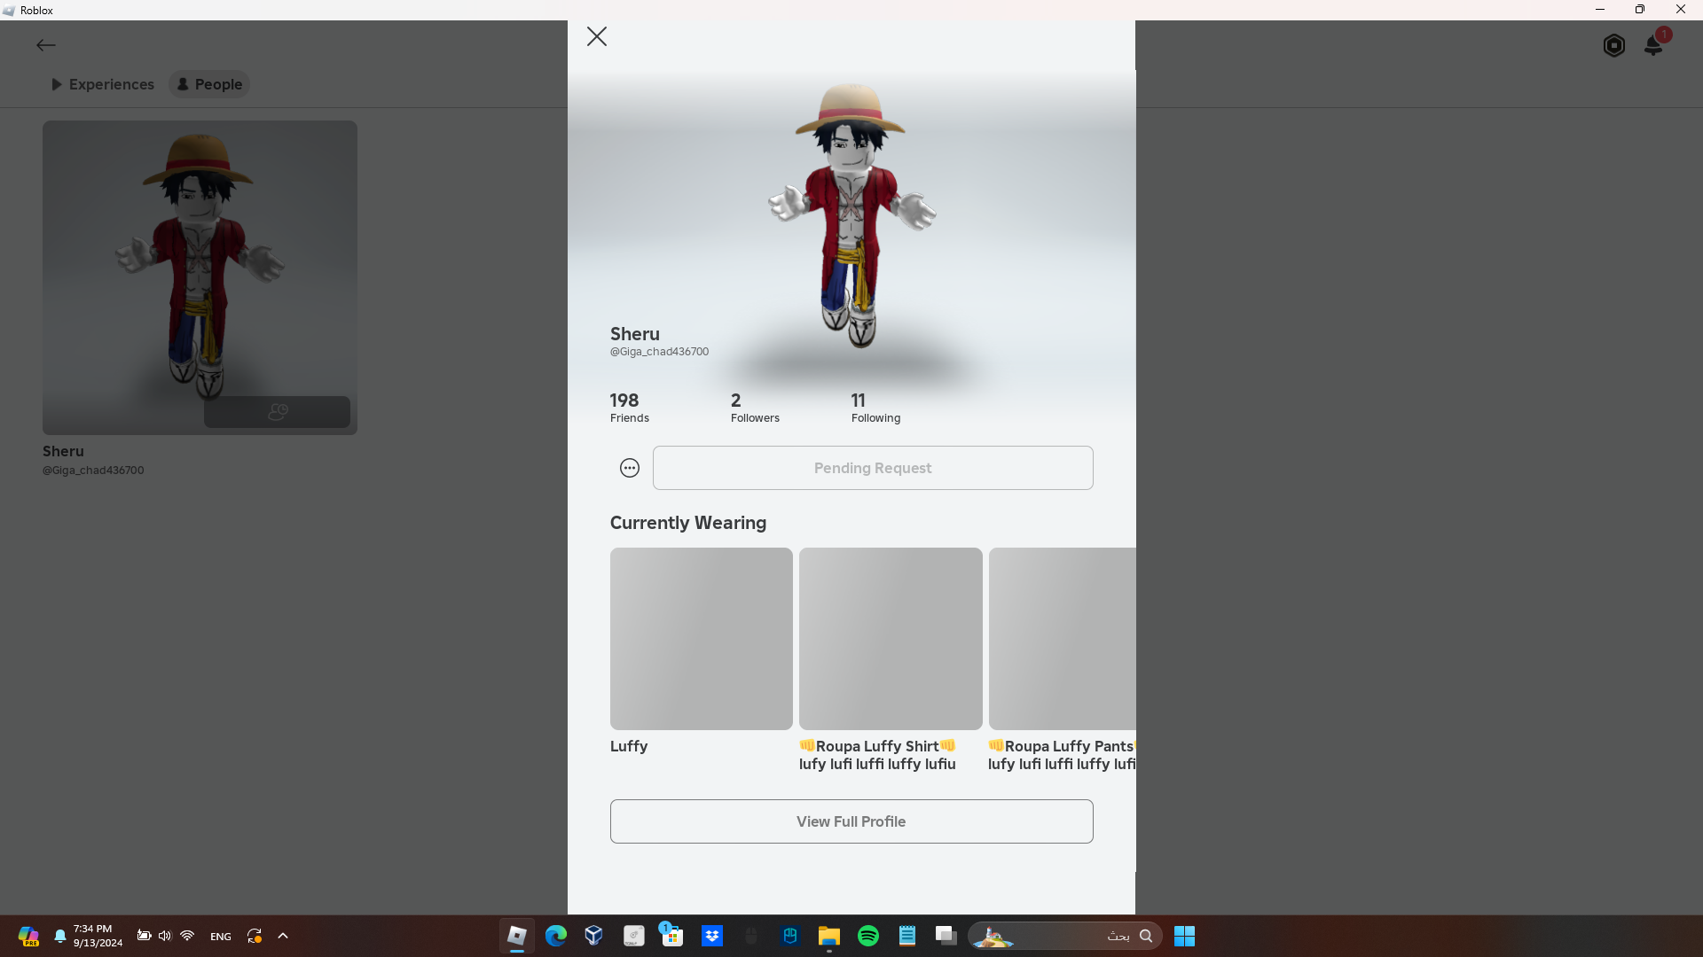Open the taskbar notification bell
Screen dimensions: 1703x957
point(60,936)
